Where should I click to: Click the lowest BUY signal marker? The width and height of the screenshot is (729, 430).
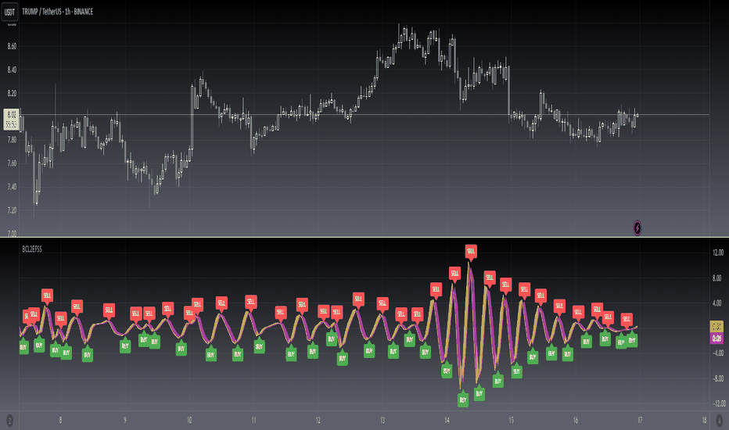(x=462, y=400)
